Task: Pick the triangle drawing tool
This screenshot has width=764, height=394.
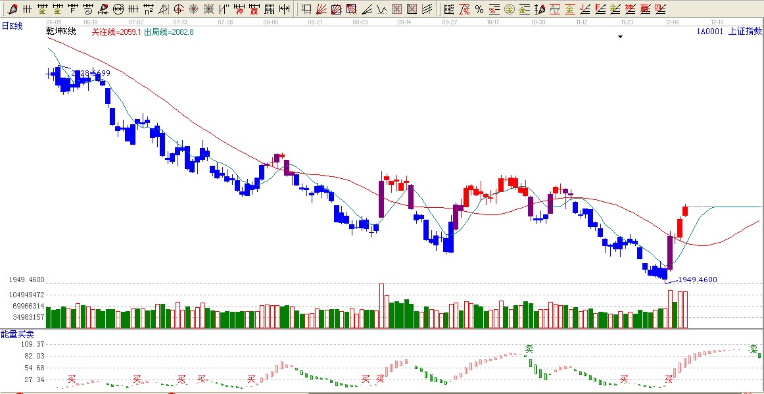Action: point(163,9)
